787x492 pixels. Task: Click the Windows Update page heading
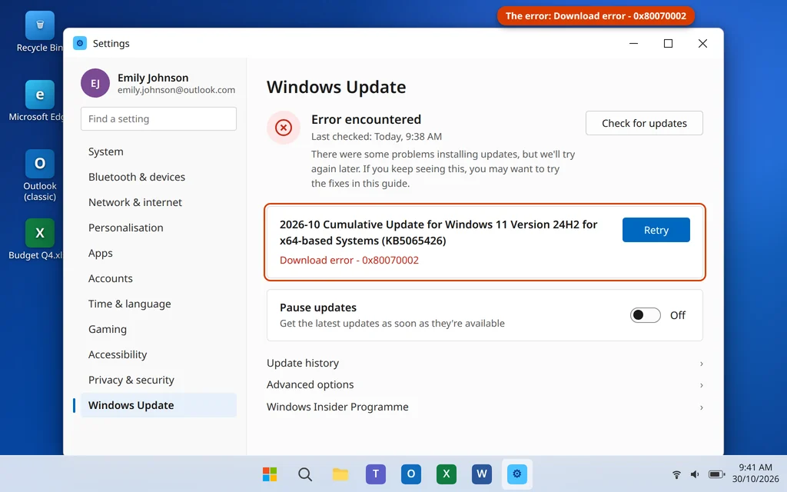click(x=336, y=87)
